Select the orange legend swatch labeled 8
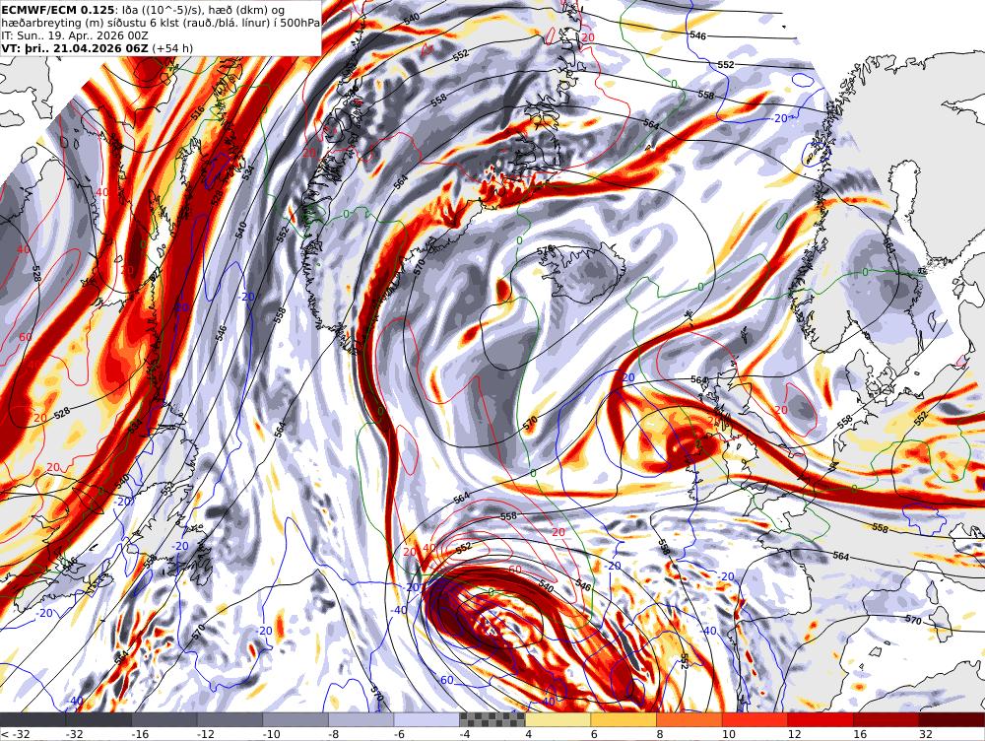This screenshot has height=741, width=985. click(689, 719)
